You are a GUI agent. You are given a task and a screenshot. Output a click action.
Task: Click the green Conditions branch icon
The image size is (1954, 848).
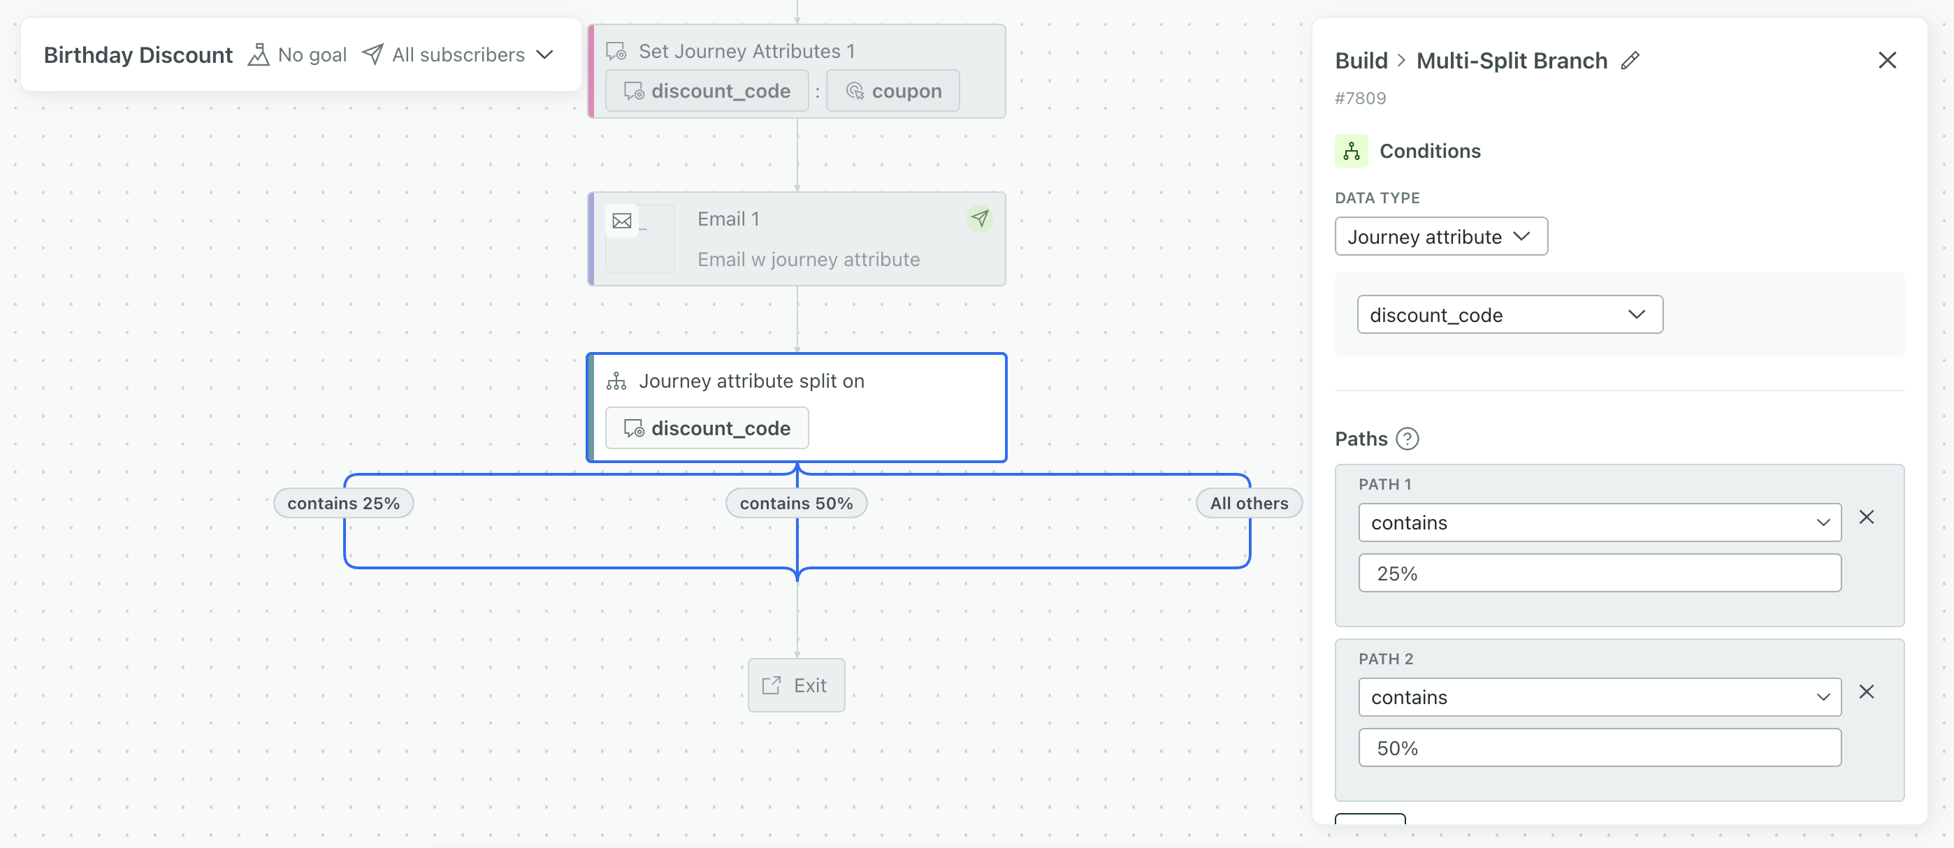(x=1351, y=150)
